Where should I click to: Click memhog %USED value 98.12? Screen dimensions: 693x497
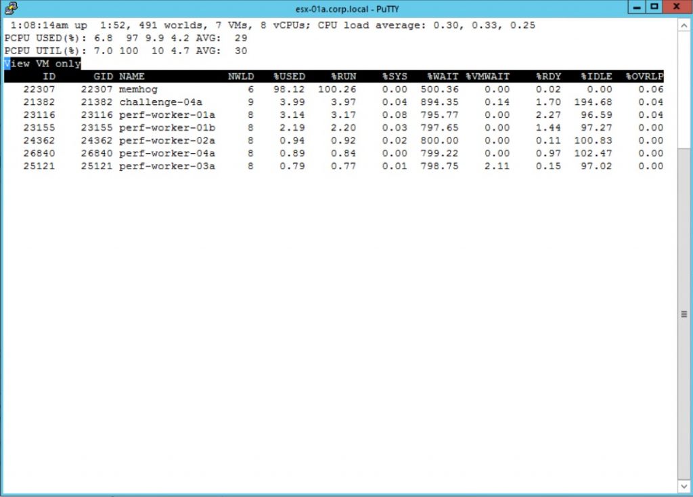pyautogui.click(x=289, y=89)
